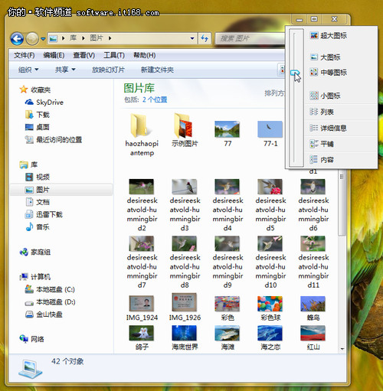Viewport: 383px width, 391px height.
Task: Select 计算机 in sidebar
Action: (x=35, y=277)
